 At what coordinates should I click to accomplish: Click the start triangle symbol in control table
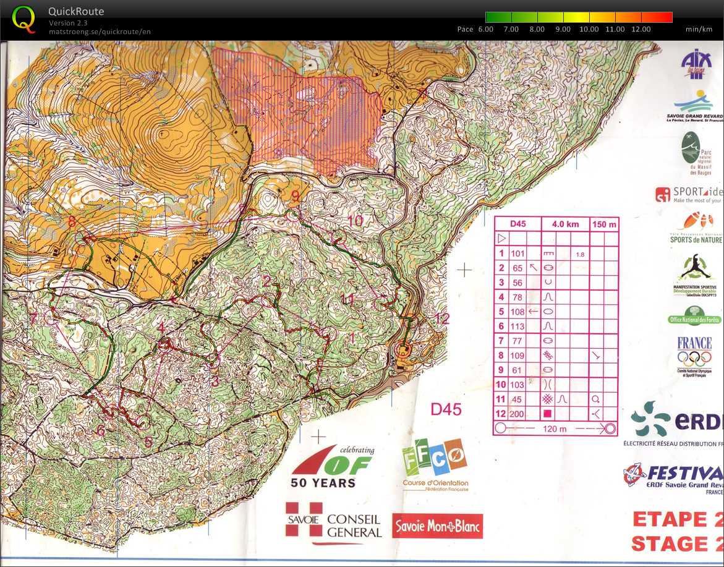click(501, 238)
